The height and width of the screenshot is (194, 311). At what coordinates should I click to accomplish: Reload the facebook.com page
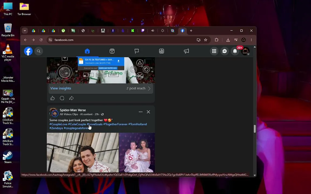[41, 40]
